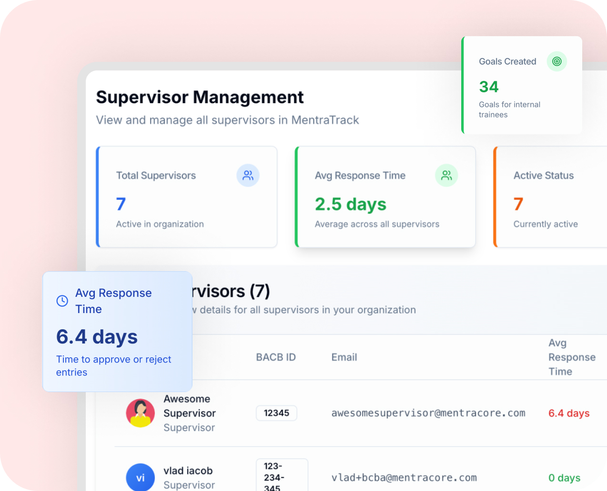Click the red 6.4 days response time value
Image resolution: width=607 pixels, height=491 pixels.
[569, 413]
